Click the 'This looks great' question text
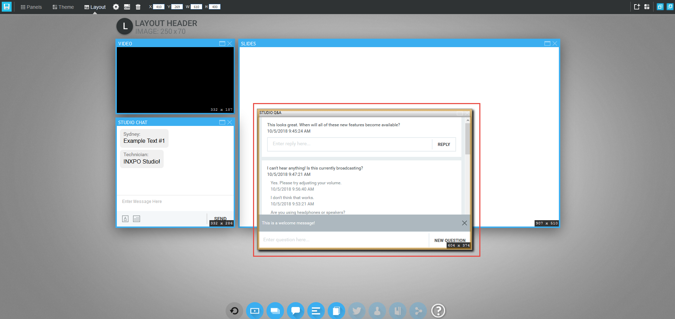Screen dimensions: 675x319 (x=333, y=125)
